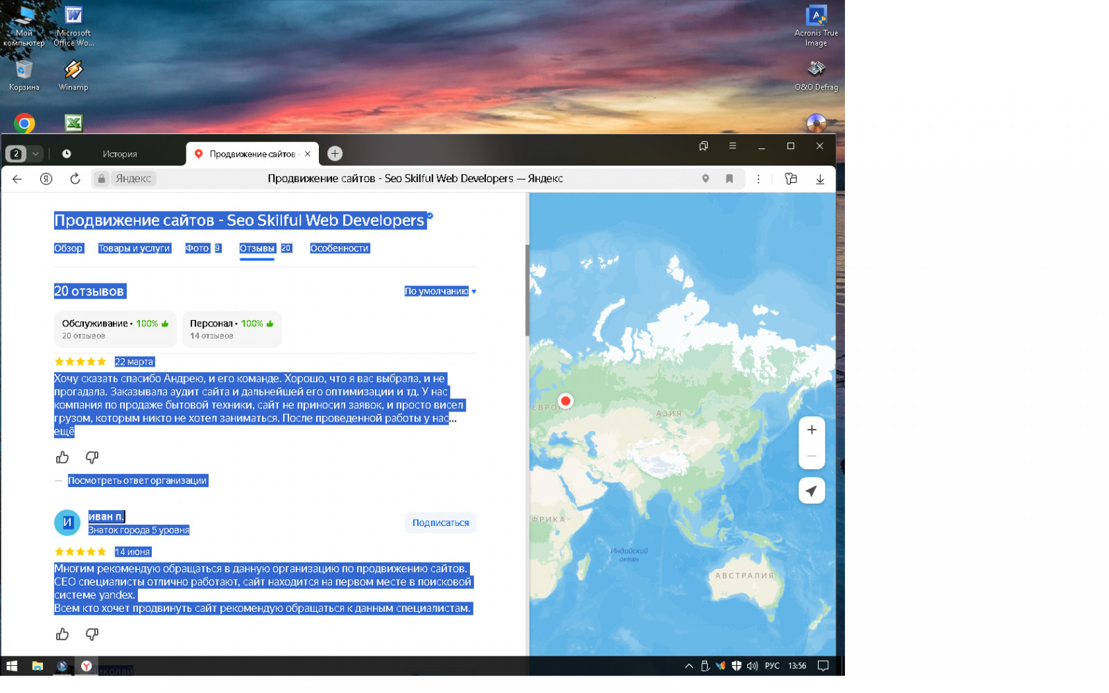Screen dimensions: 1109x693
Task: Click the map geolocation arrow button
Action: [x=812, y=491]
